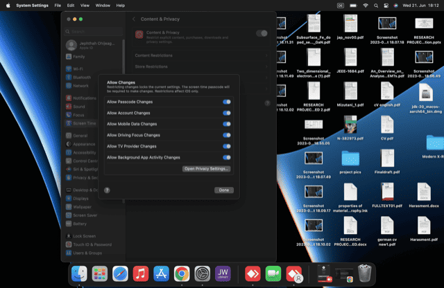Toggle Allow Driving Focus Changes switch
The width and height of the screenshot is (444, 288).
[227, 135]
